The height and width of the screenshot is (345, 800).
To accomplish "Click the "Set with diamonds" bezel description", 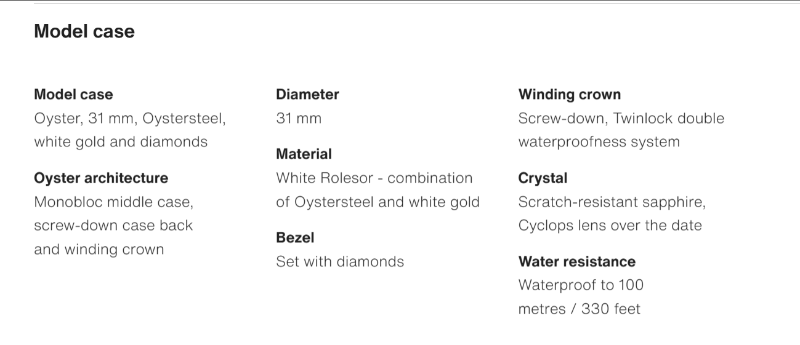I will (340, 261).
